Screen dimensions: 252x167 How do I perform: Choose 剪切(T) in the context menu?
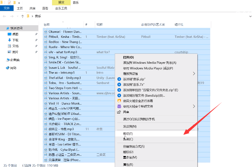point(156,134)
